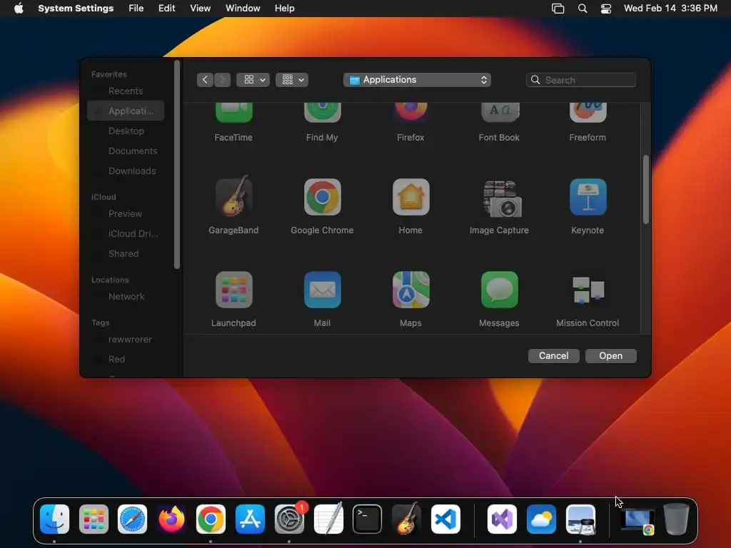Screen dimensions: 731x548
Task: Open the View menu
Action: point(200,9)
